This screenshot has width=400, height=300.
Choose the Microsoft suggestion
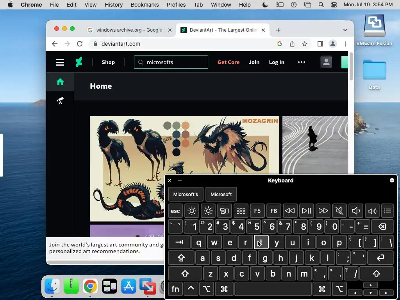coord(221,194)
